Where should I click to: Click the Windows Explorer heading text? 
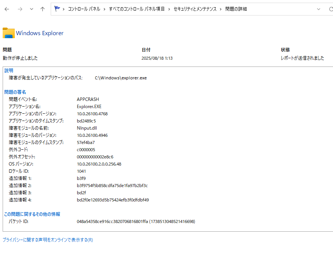point(40,33)
